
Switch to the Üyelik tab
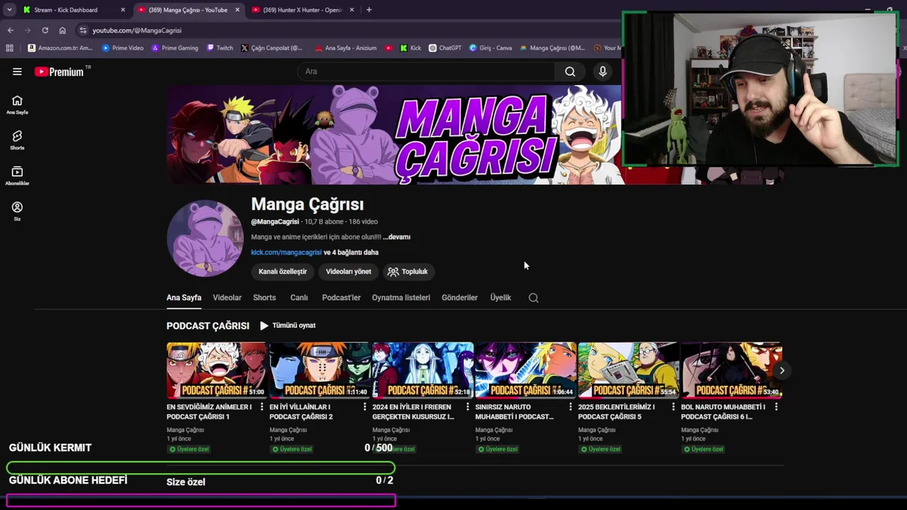point(500,297)
